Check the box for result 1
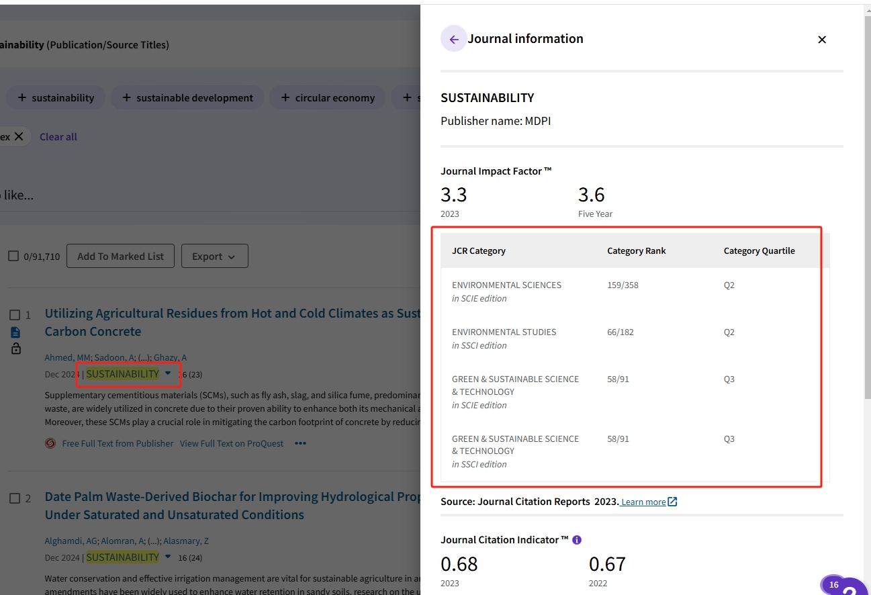 pyautogui.click(x=15, y=314)
